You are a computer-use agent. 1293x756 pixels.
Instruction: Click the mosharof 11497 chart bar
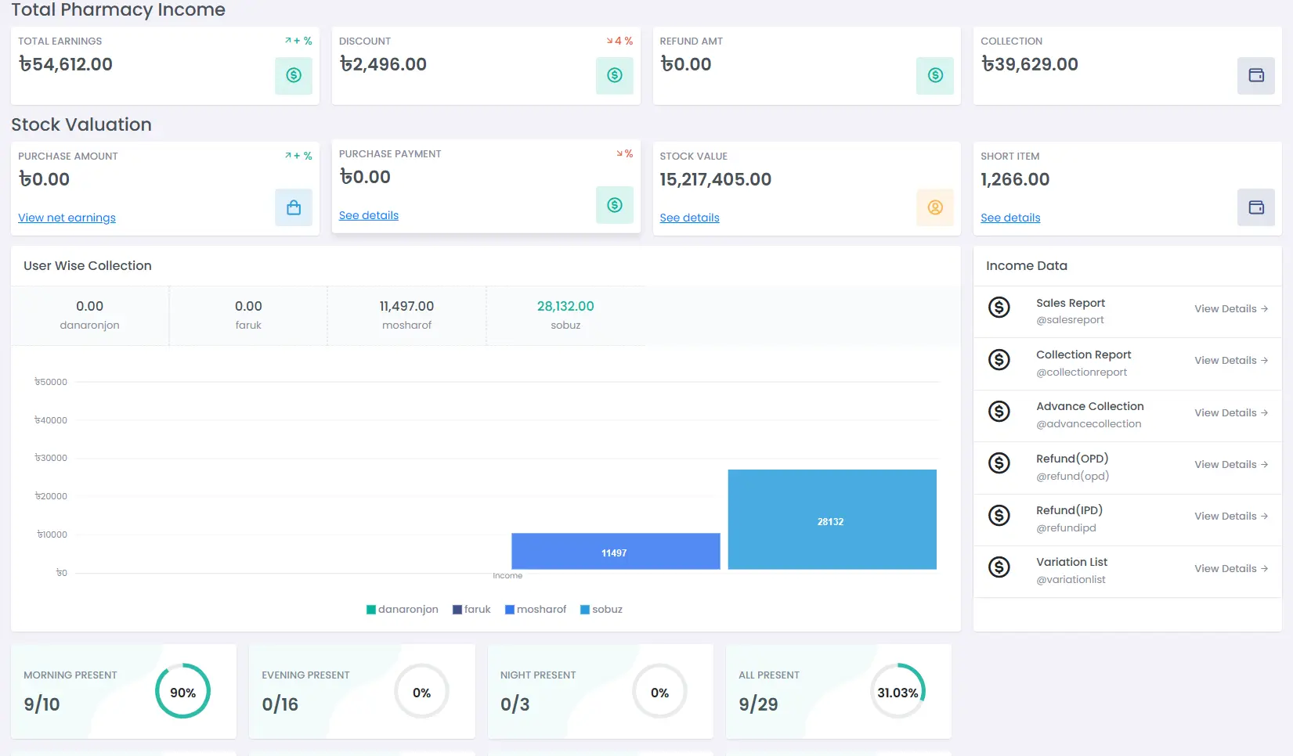616,552
